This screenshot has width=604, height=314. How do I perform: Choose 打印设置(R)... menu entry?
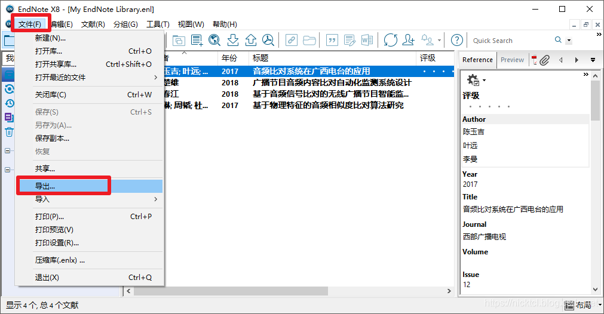pos(90,243)
